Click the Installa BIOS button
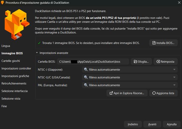Viewport: 182px width, 129px height. [x=163, y=43]
